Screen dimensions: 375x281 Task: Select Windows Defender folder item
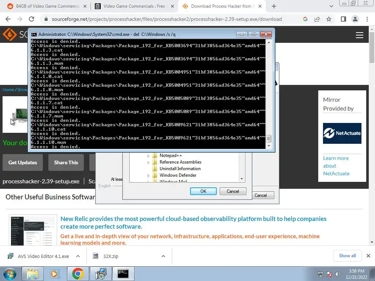click(178, 175)
